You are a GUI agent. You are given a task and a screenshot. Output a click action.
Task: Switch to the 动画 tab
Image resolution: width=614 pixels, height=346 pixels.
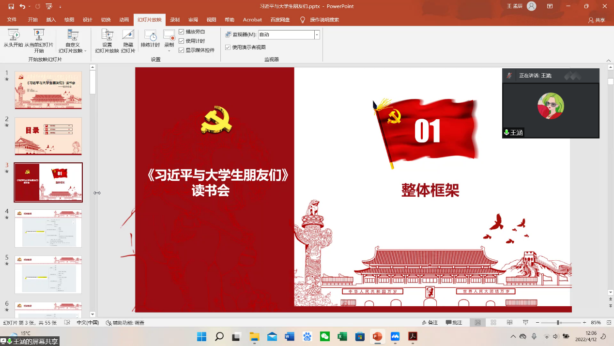click(x=124, y=20)
